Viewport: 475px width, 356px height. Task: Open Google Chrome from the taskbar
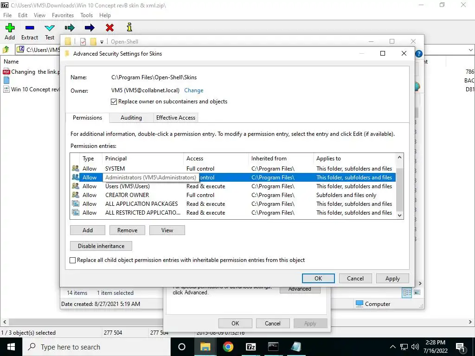coord(228,347)
